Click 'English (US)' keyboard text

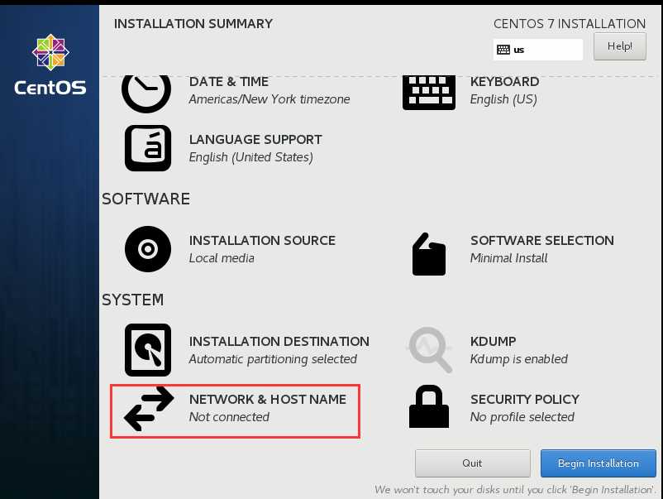click(503, 99)
